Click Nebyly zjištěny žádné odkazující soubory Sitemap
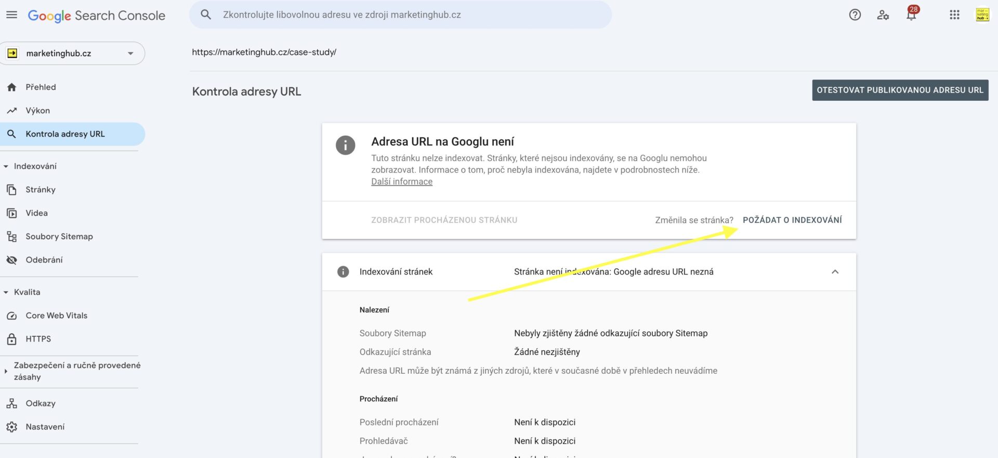 (x=611, y=333)
